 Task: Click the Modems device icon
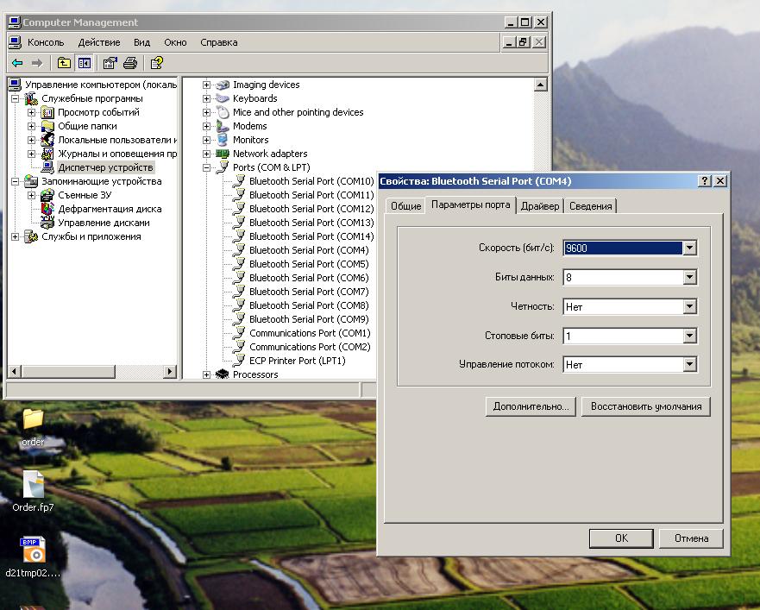pos(223,126)
